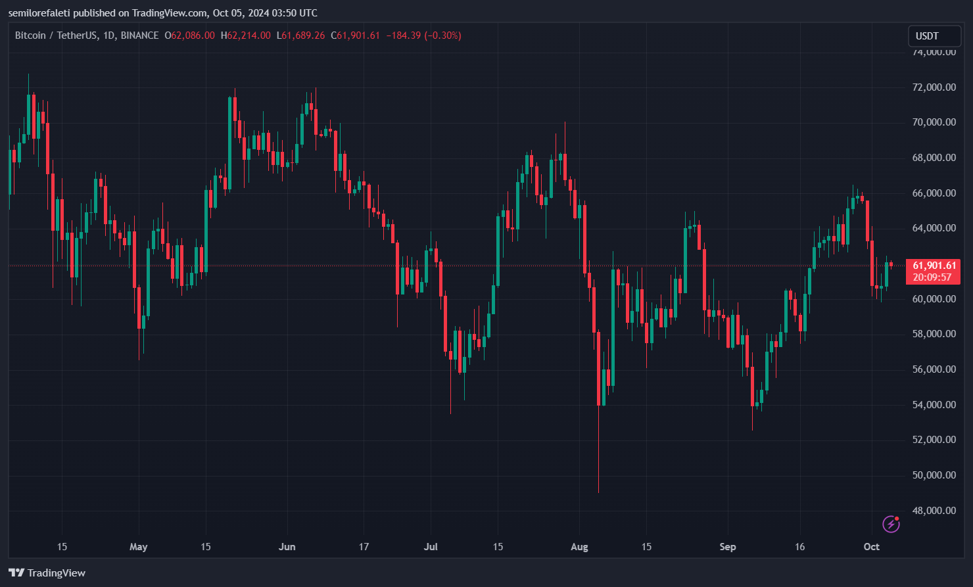Click the Sep label on time axis
The width and height of the screenshot is (973, 587).
728,547
